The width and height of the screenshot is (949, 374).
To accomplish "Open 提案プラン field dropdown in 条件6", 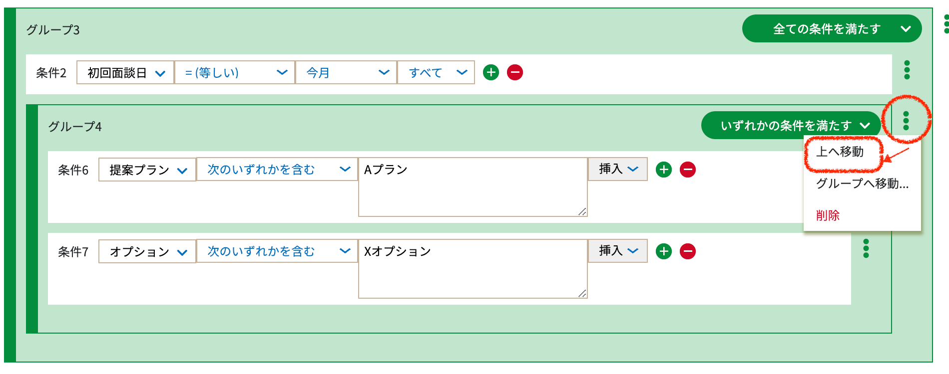I will click(x=147, y=170).
